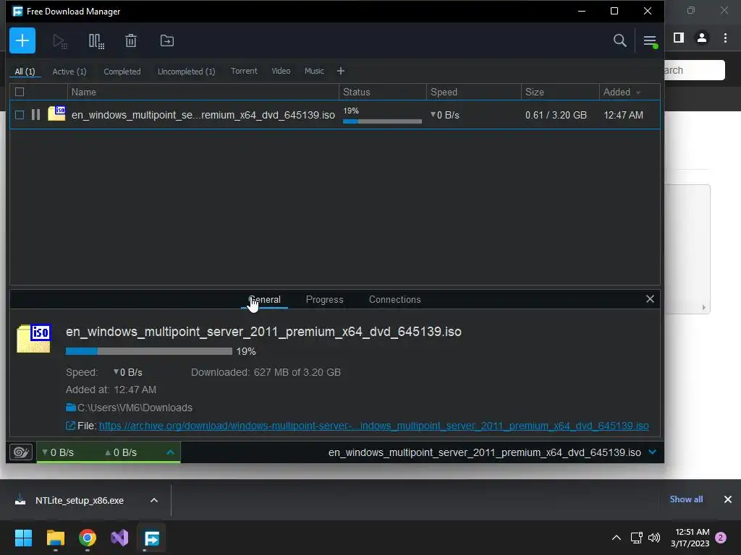Viewport: 741px width, 555px height.
Task: Click the external link icon beside File
Action: (70, 426)
